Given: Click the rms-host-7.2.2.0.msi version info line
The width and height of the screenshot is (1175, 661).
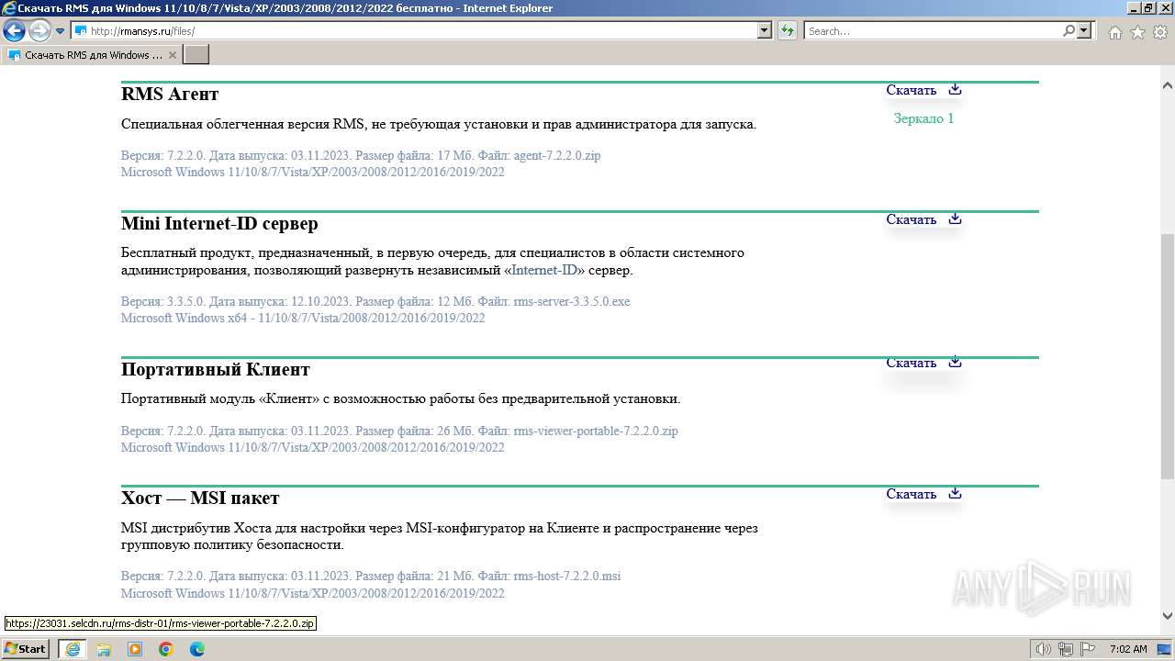Looking at the screenshot, I should point(371,576).
